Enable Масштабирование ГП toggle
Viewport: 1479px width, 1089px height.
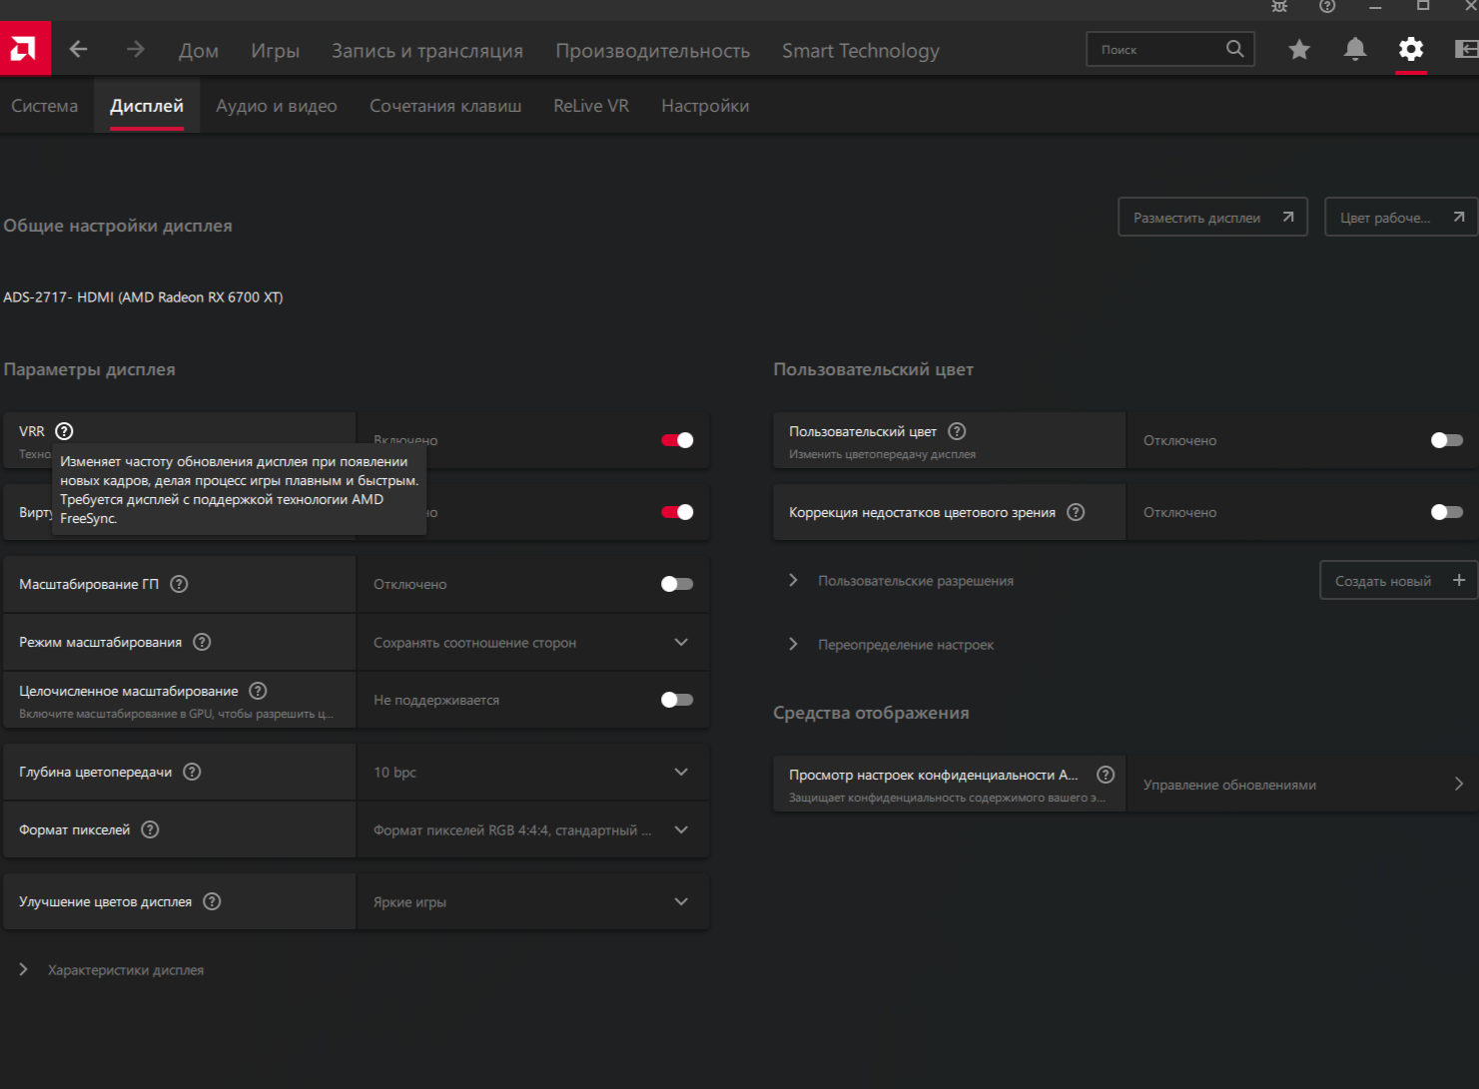coord(677,584)
